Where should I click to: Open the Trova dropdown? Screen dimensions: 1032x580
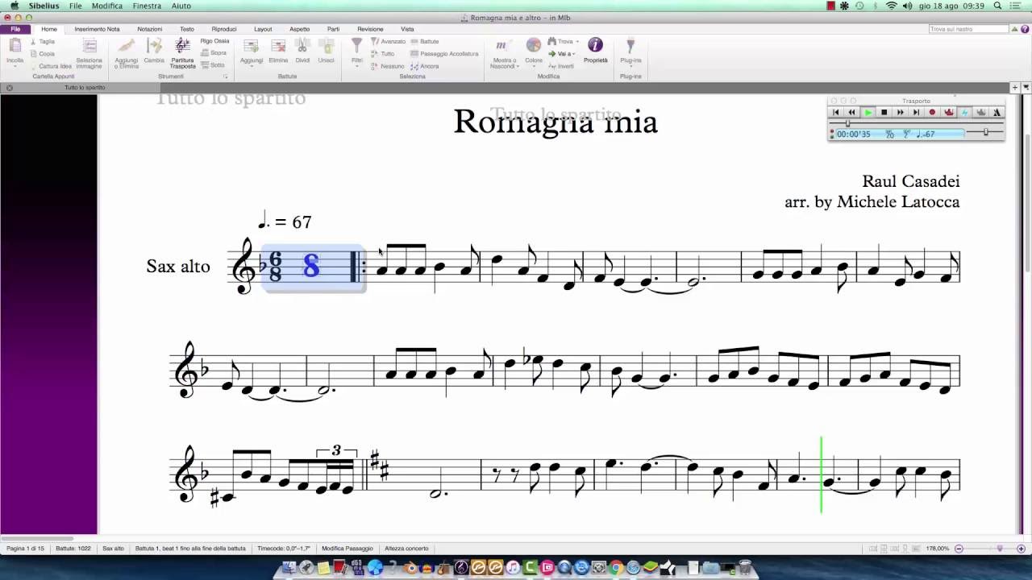coord(563,41)
